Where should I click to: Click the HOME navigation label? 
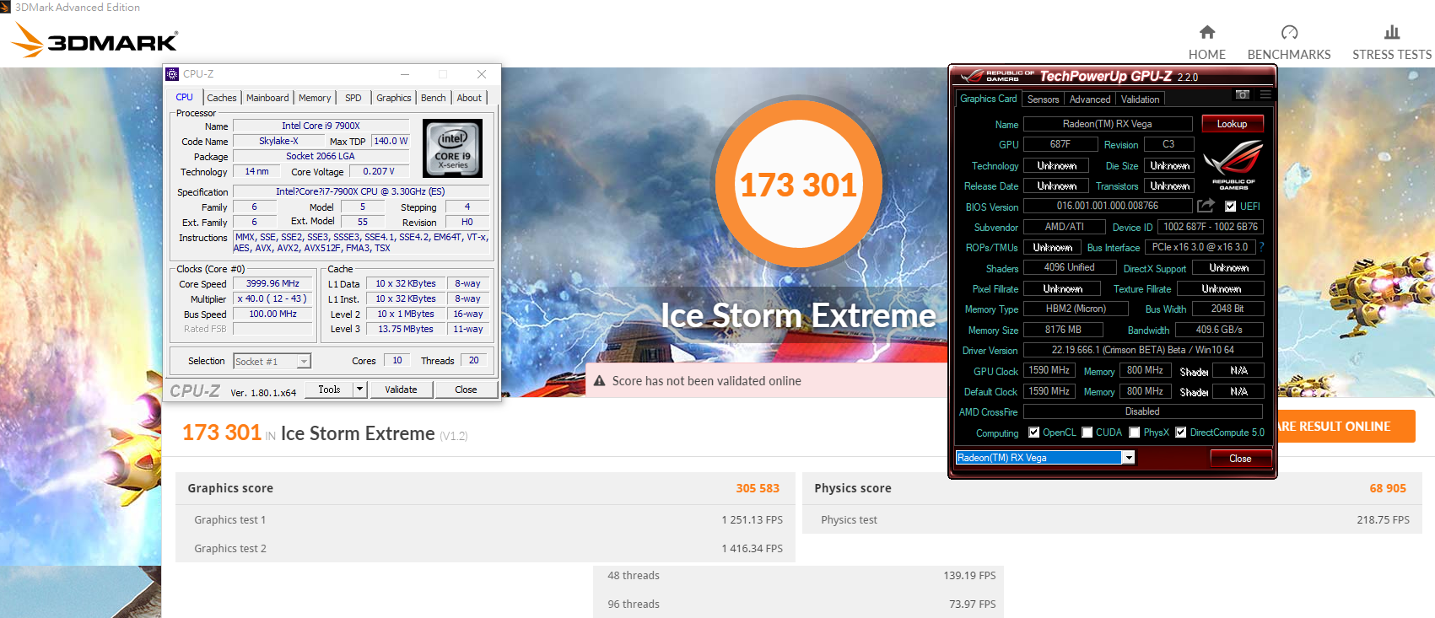1207,55
